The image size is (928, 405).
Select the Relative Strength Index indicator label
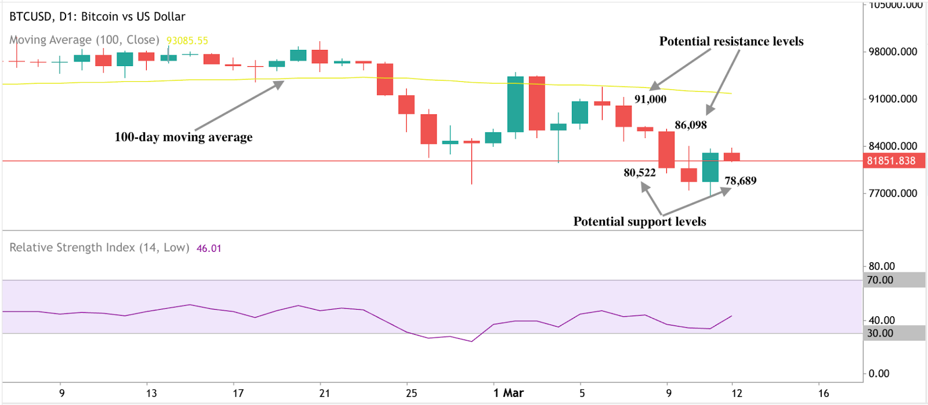pyautogui.click(x=99, y=248)
